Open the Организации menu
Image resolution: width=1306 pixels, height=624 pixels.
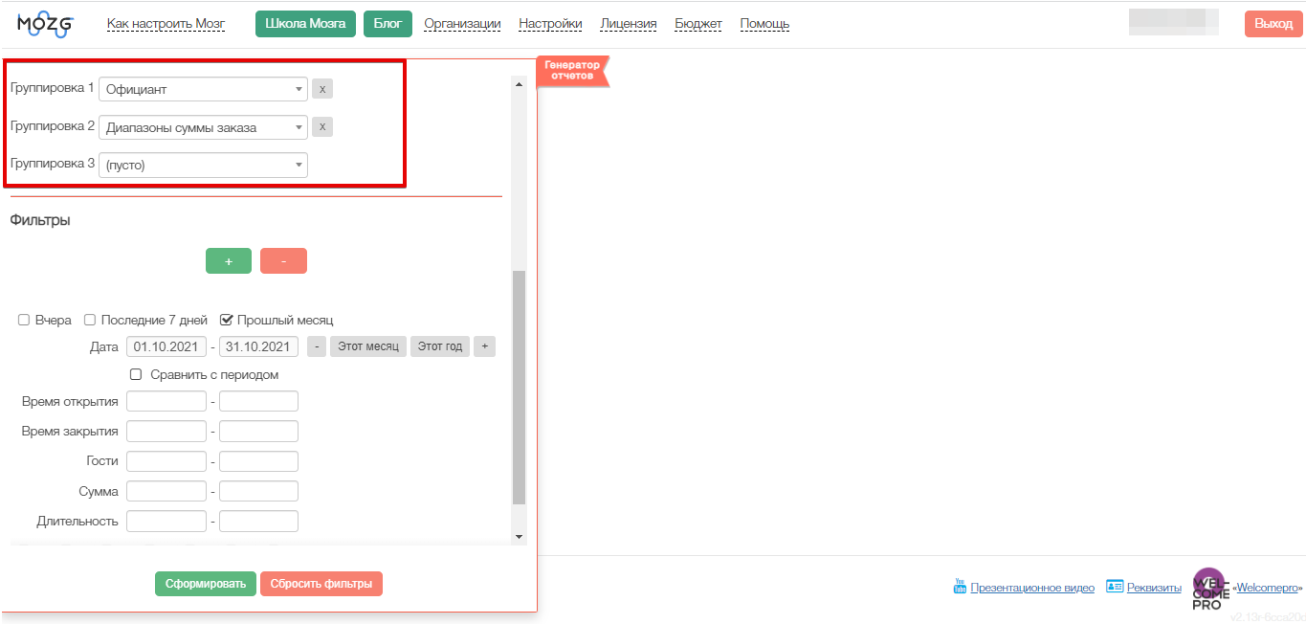tap(462, 24)
